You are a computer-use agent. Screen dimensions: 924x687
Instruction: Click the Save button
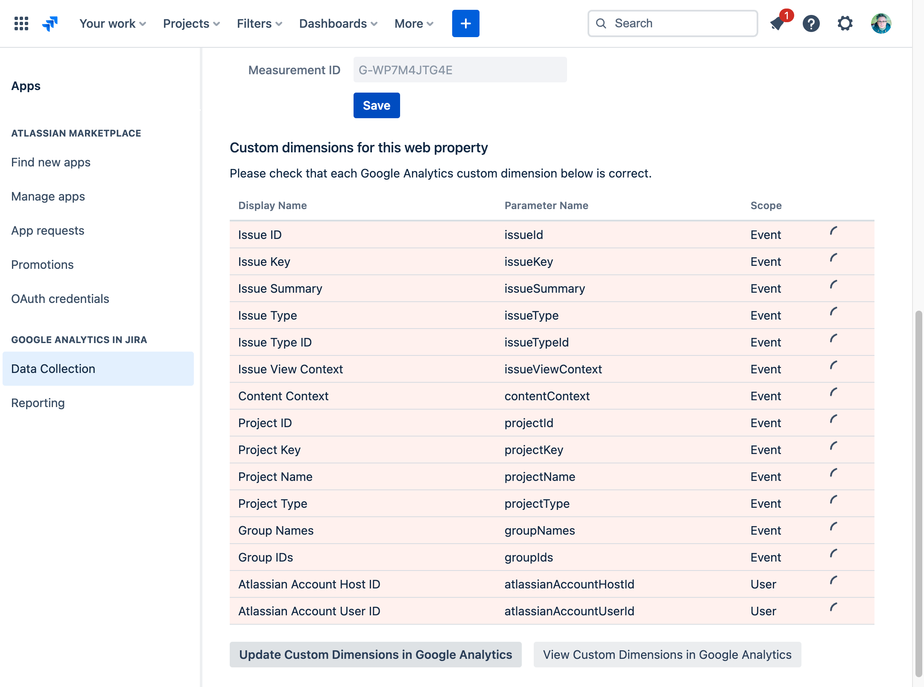tap(376, 105)
